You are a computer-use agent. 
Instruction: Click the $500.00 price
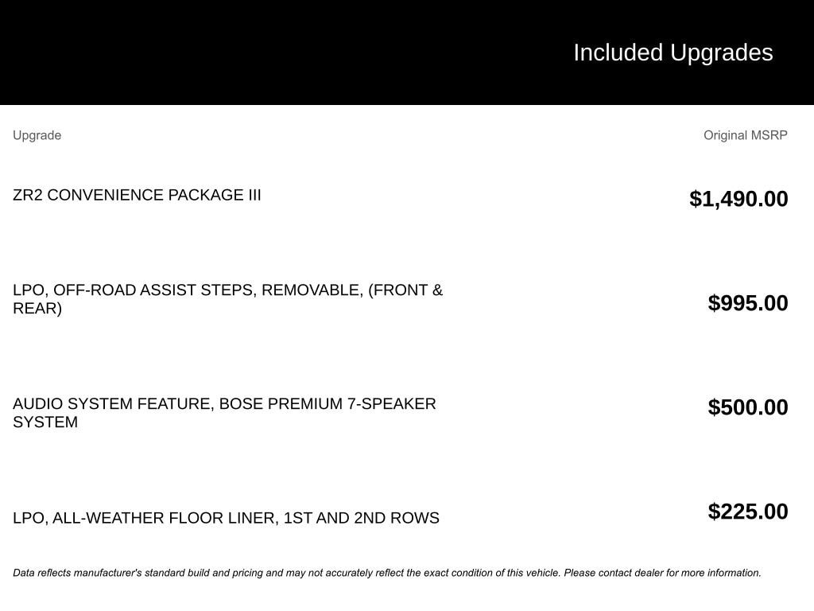point(748,407)
